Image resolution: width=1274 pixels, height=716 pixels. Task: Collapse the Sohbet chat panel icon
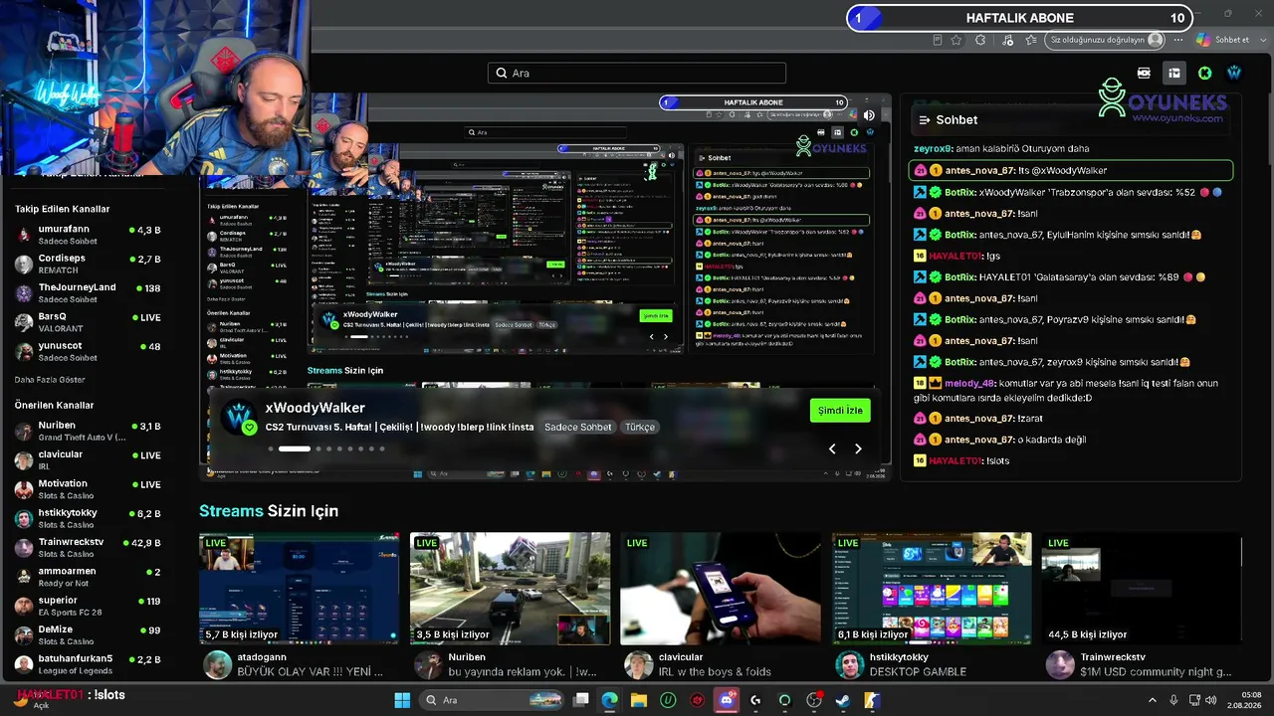coord(925,119)
